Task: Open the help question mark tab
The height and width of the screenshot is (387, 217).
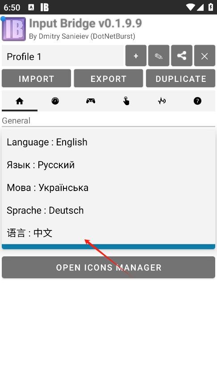Action: point(197,101)
